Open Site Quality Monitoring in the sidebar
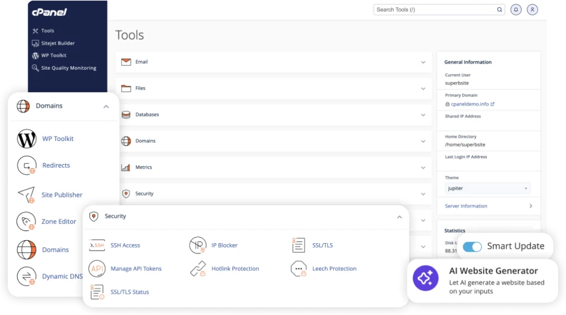566x315 pixels. point(68,68)
